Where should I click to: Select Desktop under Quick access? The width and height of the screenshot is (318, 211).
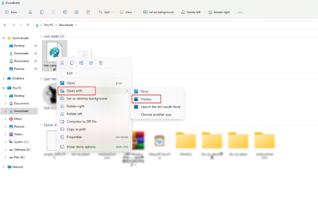(19, 45)
